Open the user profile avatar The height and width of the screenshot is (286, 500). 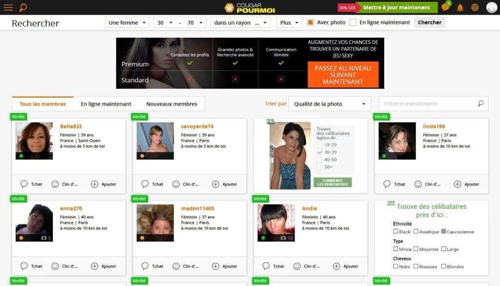point(491,7)
